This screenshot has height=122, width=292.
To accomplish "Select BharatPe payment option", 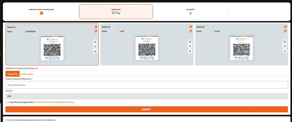I will click(x=190, y=11).
